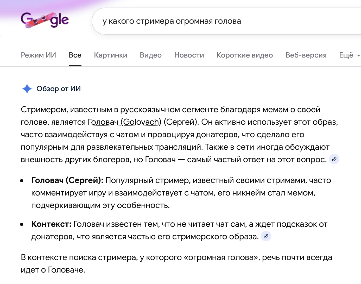Click the bold Контекст: bullet heading

(51, 224)
